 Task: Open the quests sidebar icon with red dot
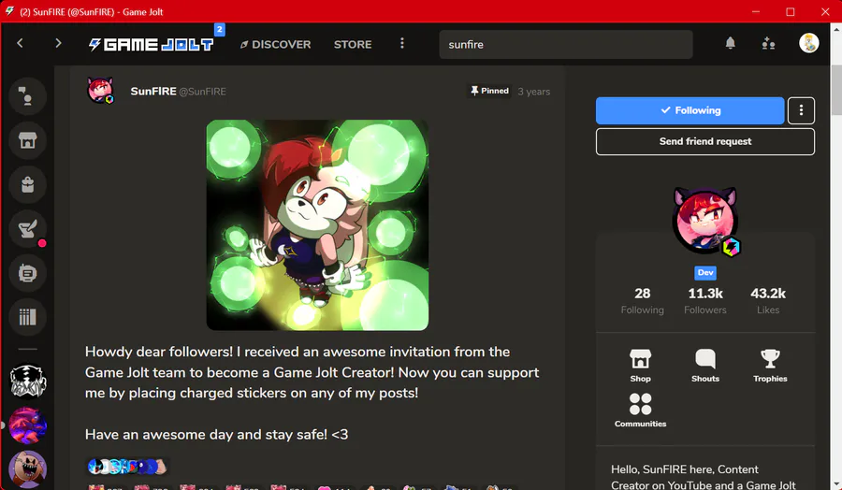tap(27, 229)
